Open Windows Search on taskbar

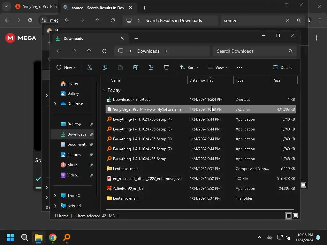point(24,237)
